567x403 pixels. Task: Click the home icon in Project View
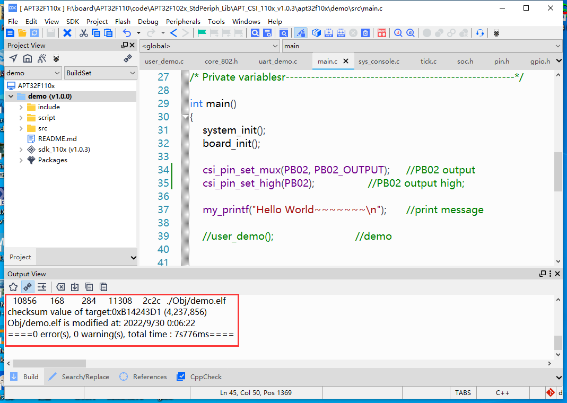click(x=28, y=58)
